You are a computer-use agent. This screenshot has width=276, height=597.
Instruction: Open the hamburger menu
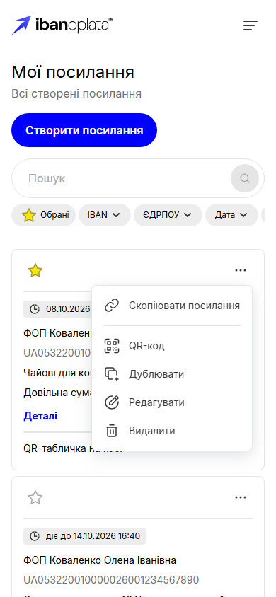point(251,25)
